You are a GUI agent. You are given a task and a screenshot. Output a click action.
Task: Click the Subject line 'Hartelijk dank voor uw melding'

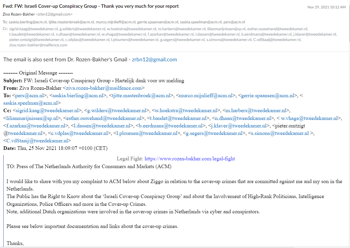click(94, 81)
